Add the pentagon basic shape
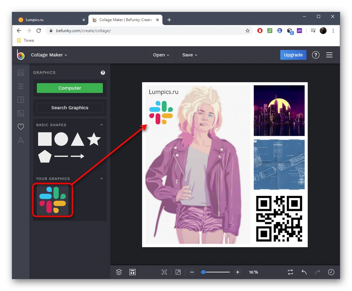This screenshot has width=352, height=291. [45, 156]
